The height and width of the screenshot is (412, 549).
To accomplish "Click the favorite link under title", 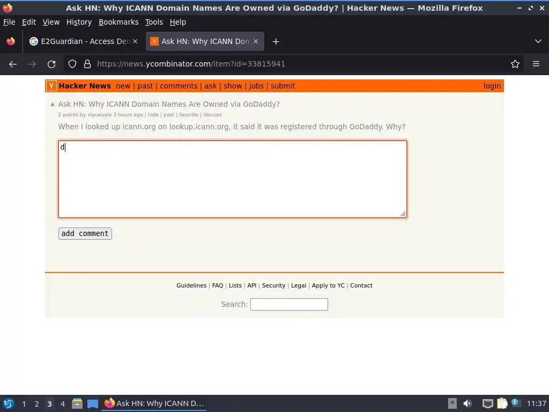I will point(189,115).
